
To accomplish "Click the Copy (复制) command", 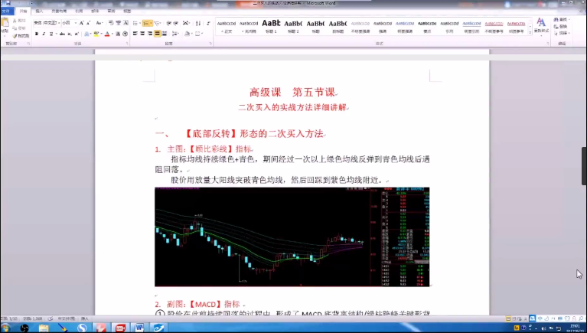I will point(19,28).
